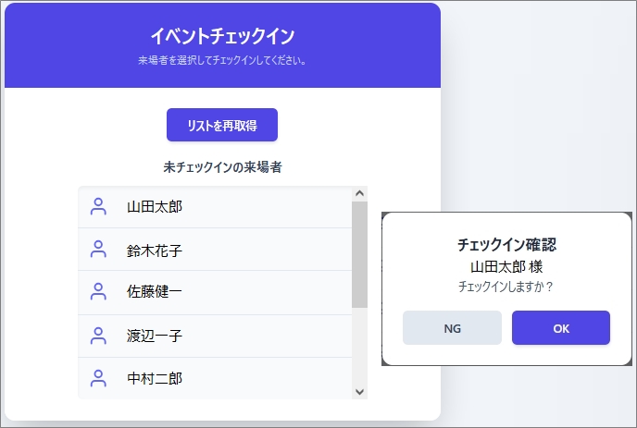637x428 pixels.
Task: Click the person icon beside 鈴木花子
Action: (x=98, y=249)
